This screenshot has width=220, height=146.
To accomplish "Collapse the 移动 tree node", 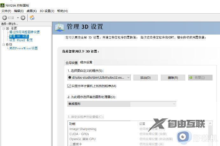I will click(x=3, y=44).
